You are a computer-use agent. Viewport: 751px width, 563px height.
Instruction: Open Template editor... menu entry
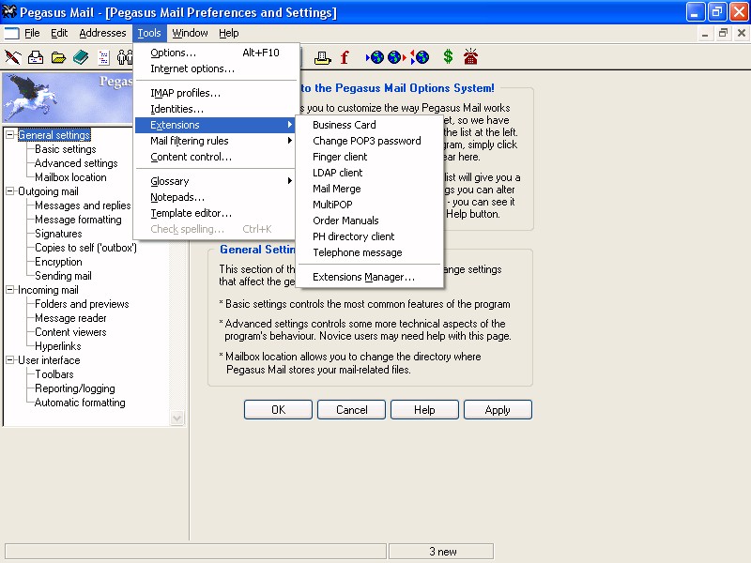217,213
